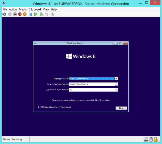The width and height of the screenshot is (162, 144).
Task: Open the Action menu
Action: click(13, 9)
